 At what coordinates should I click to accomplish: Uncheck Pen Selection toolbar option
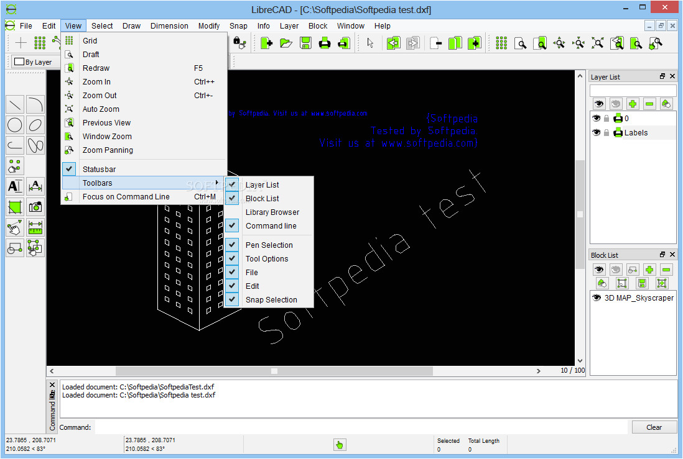[232, 245]
